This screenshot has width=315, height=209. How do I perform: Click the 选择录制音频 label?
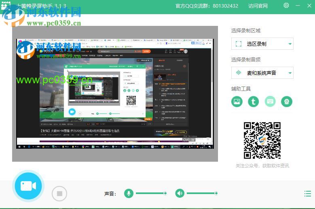coord(246,59)
